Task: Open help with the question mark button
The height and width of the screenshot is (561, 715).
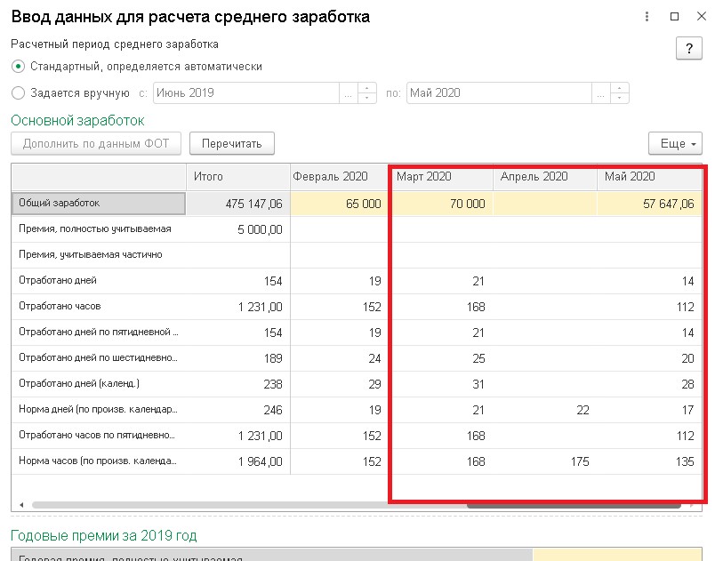Action: coord(688,49)
